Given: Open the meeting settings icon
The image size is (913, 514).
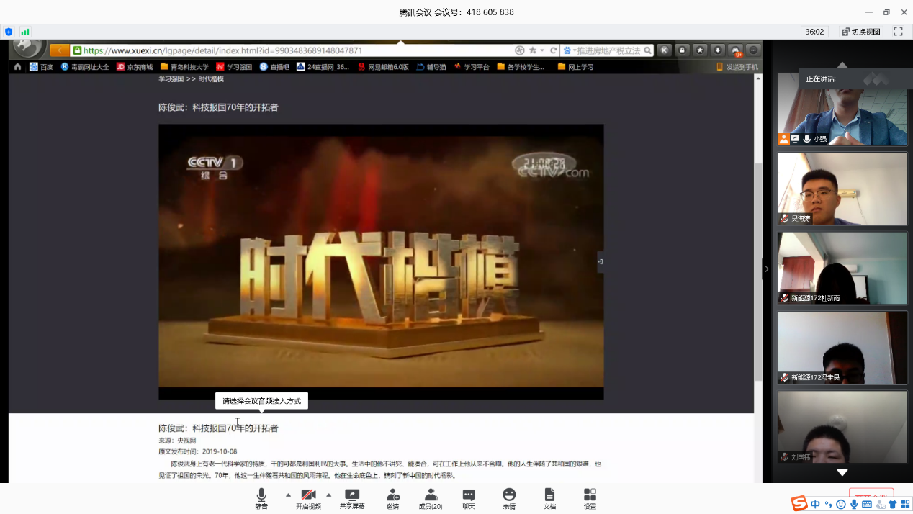Looking at the screenshot, I should [x=590, y=497].
